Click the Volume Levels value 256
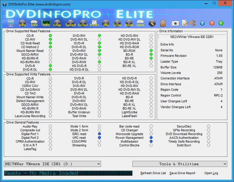Viewport: 234px width, 182px height. click(220, 73)
